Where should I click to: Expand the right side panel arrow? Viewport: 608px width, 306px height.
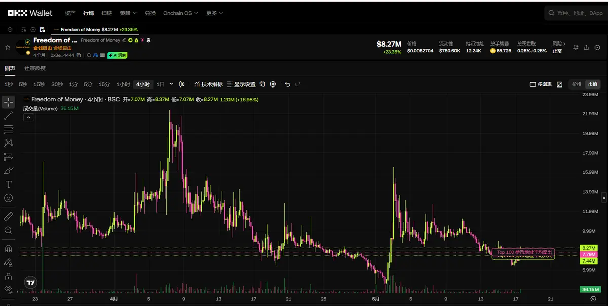point(604,199)
